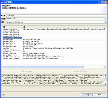108x98 pixels.
Task: Click the SQLServerDriver class value
Action: [41, 59]
